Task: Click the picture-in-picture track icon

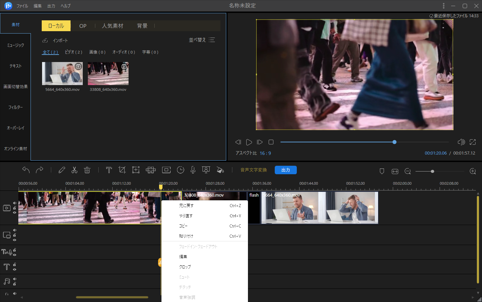Action: (x=7, y=235)
